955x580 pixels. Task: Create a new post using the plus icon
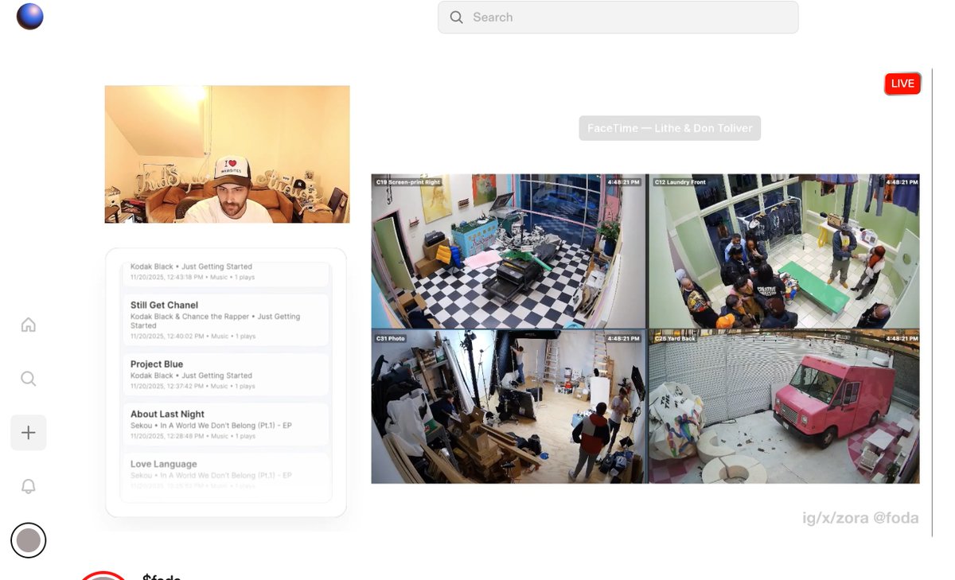pyautogui.click(x=29, y=432)
